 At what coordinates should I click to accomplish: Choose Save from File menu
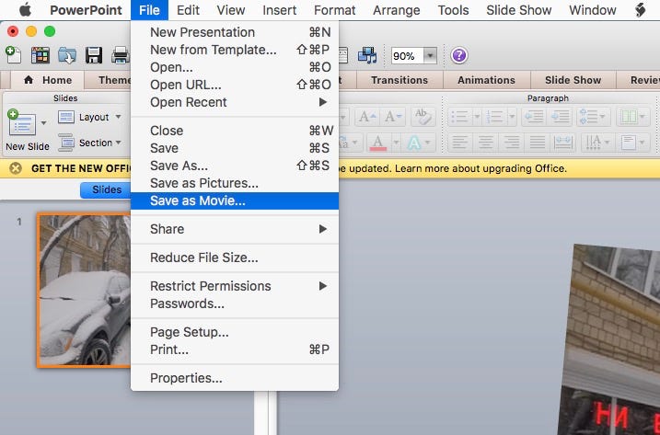click(235, 148)
